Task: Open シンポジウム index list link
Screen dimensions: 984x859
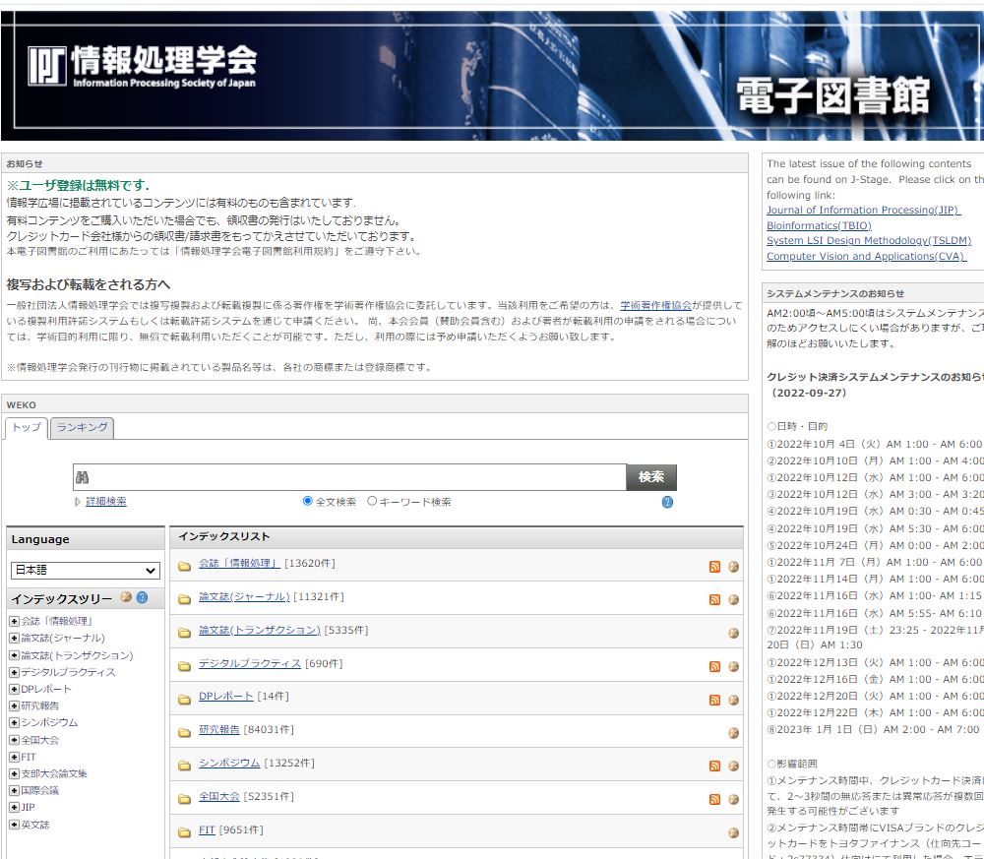Action: [x=229, y=763]
